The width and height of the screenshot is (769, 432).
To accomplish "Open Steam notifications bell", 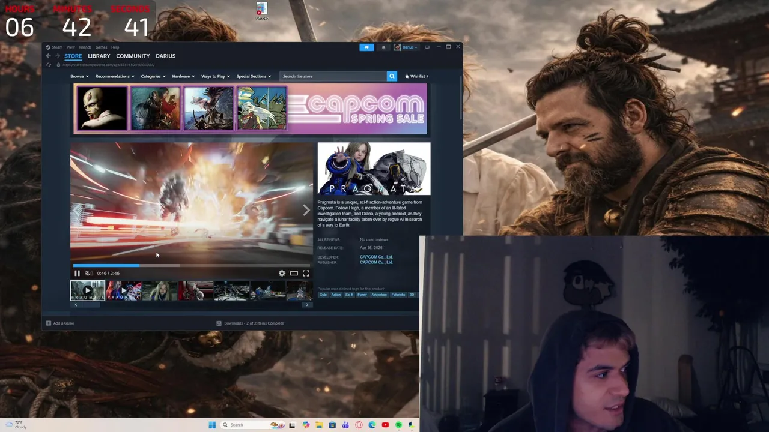I will (x=383, y=47).
